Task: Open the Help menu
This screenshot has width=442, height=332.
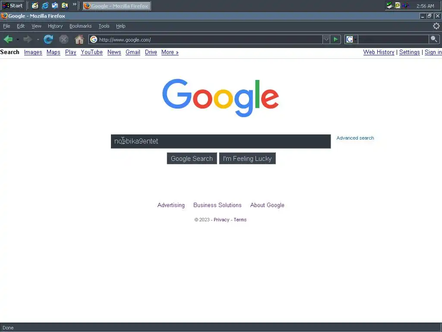Action: click(x=121, y=26)
